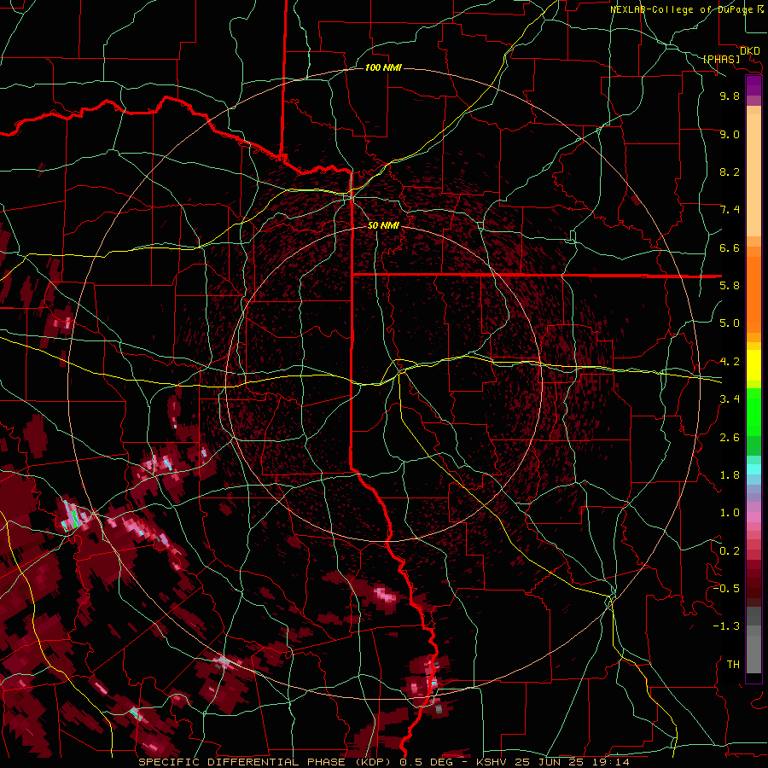Click the 7.4 legend value

730,210
